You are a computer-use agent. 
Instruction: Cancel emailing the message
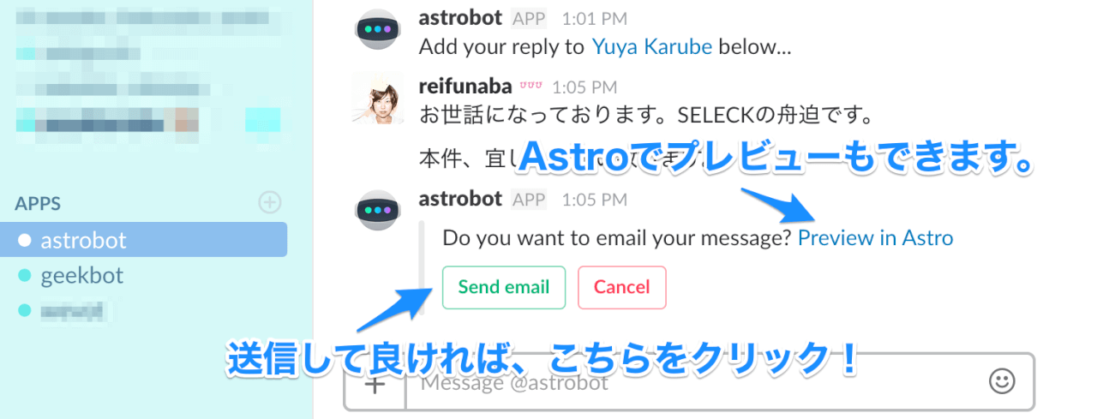point(622,287)
